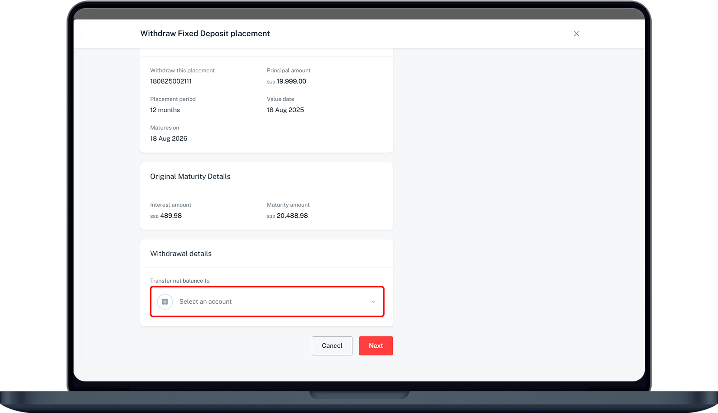Click the 'Transfer net balance to' label
Screen dimensions: 718x413
point(179,281)
